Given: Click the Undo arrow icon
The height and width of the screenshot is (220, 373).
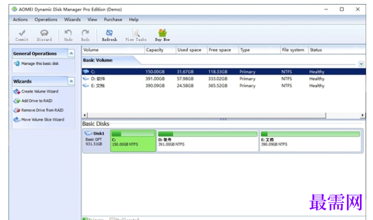Looking at the screenshot, I should coord(68,32).
